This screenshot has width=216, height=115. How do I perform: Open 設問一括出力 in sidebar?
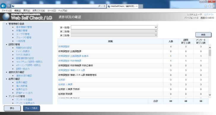[23, 69]
